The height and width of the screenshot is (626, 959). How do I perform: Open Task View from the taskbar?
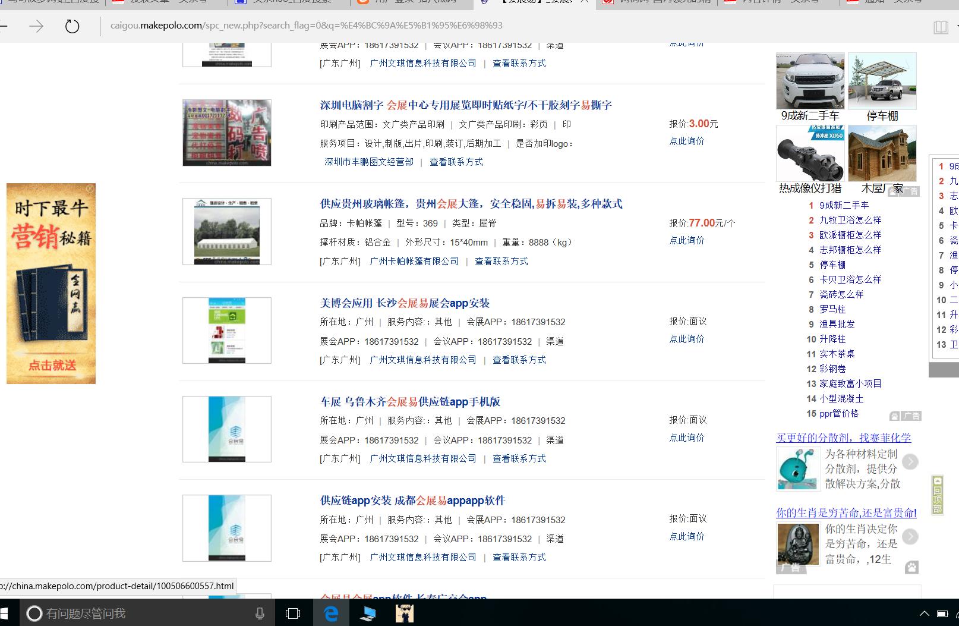pos(292,613)
